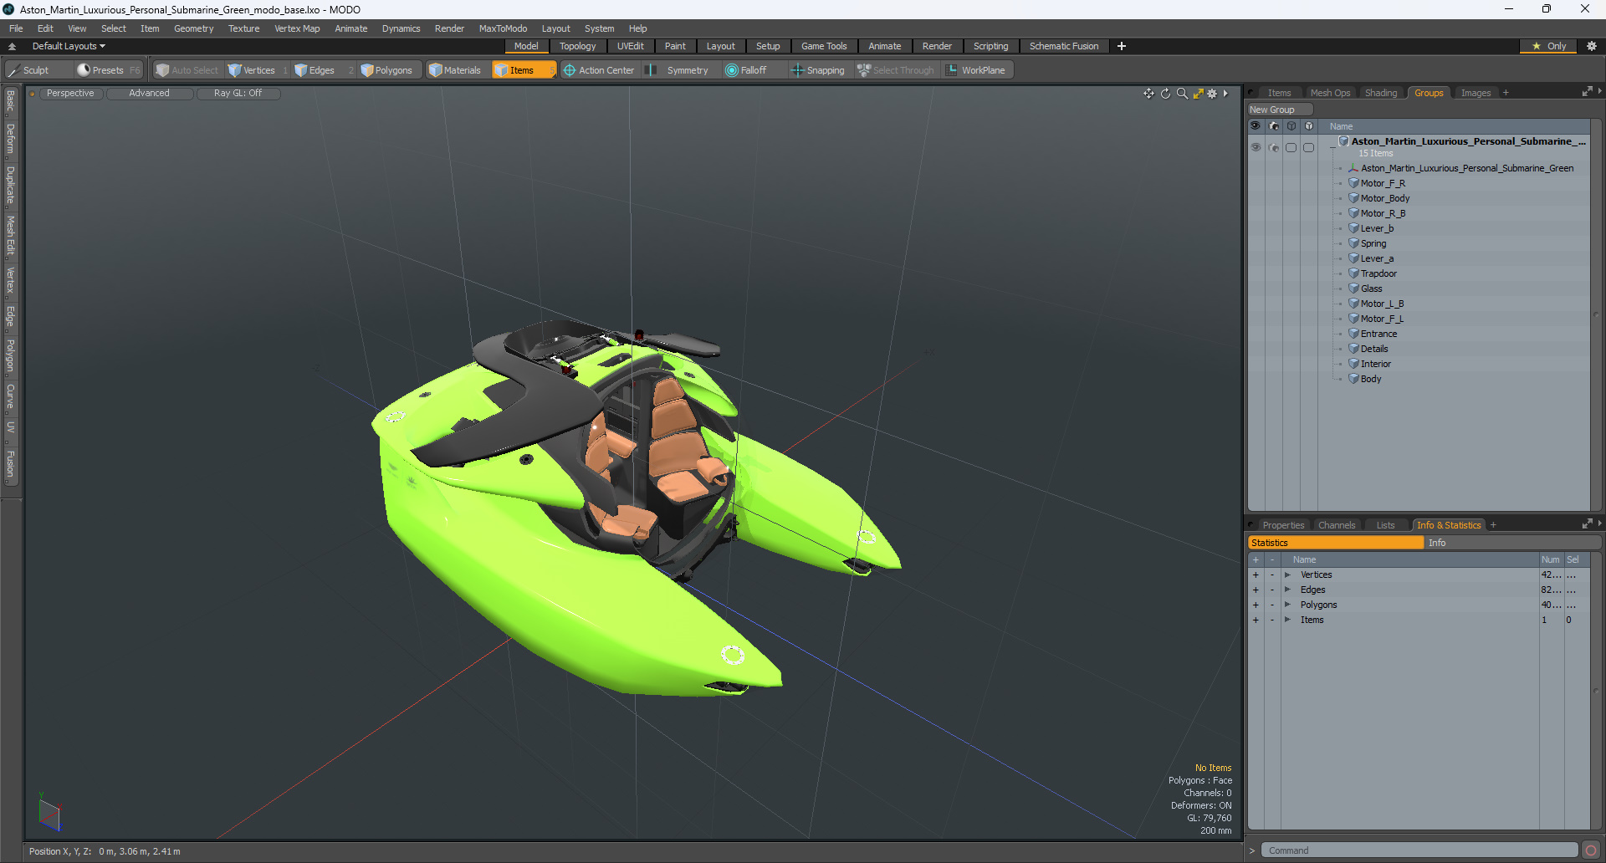
Task: Switch to the Channels tab
Action: click(x=1337, y=525)
